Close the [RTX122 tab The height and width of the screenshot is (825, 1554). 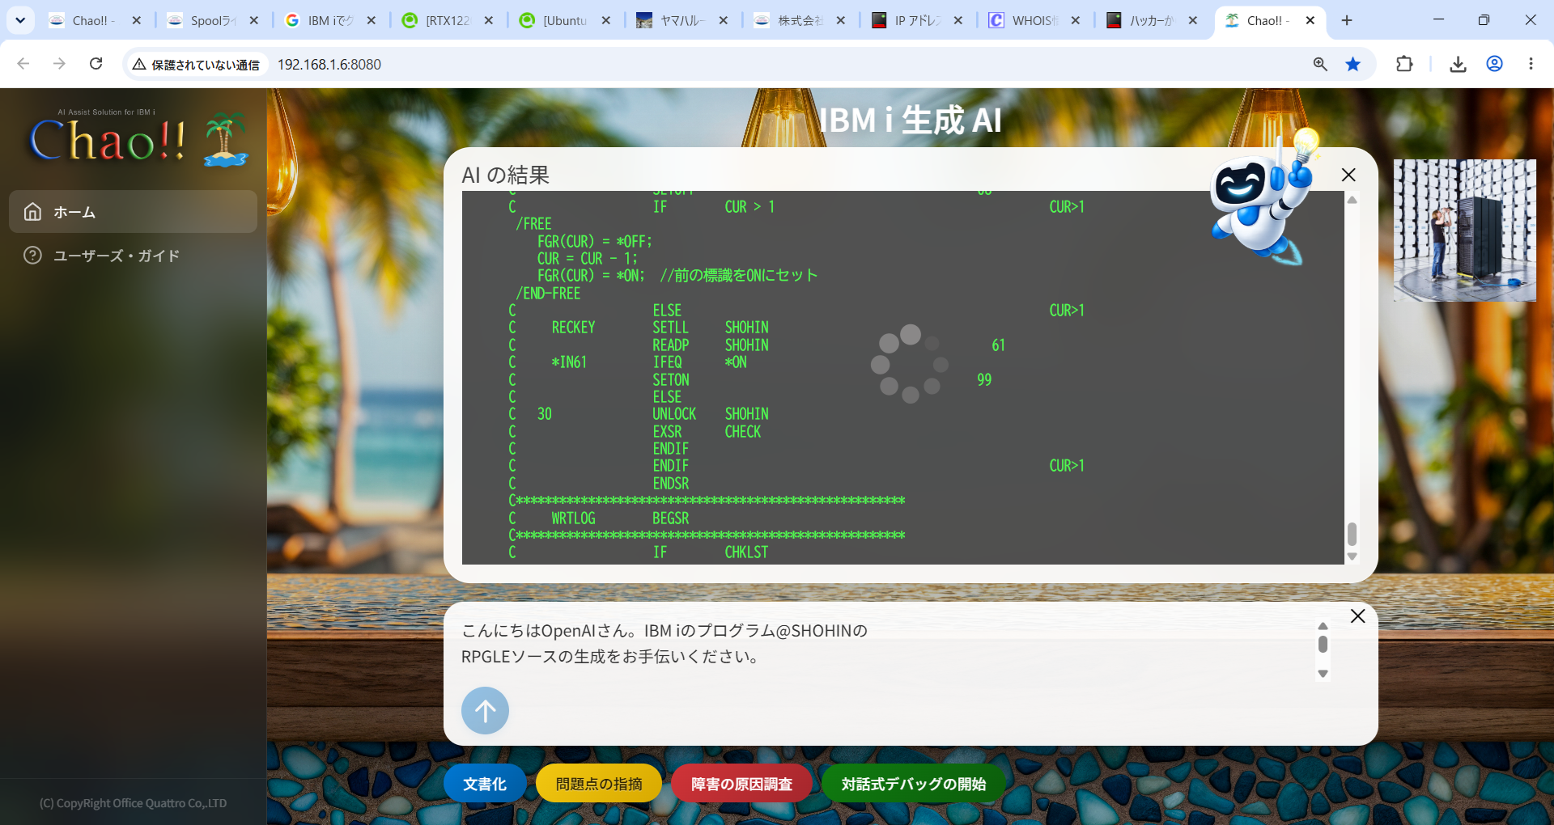[x=489, y=20]
